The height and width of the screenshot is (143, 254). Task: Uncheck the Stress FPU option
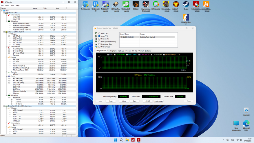tap(99, 36)
